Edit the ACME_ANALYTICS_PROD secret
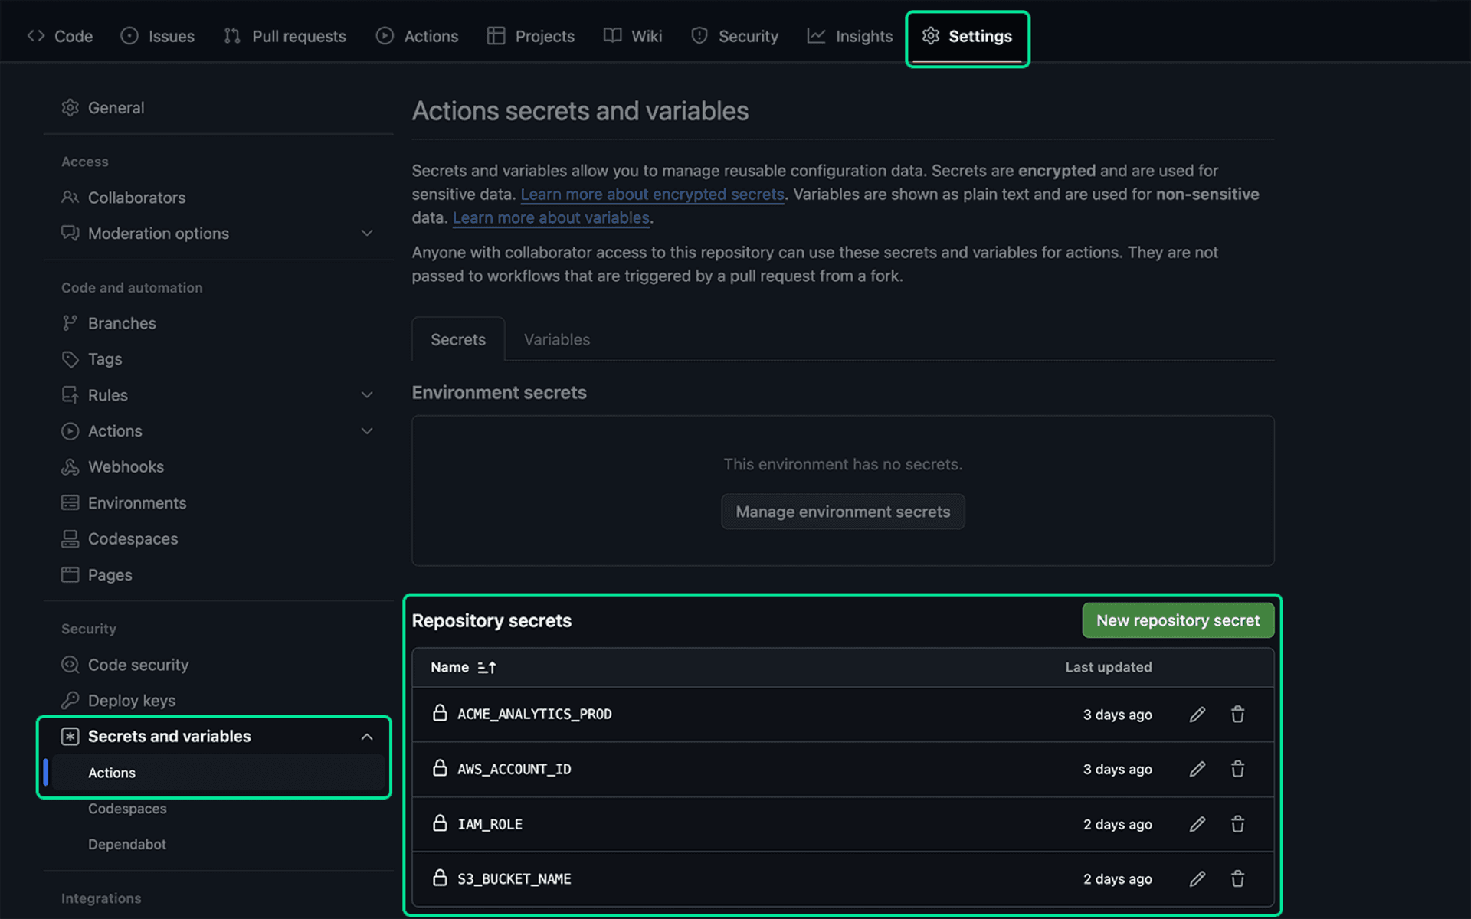This screenshot has width=1471, height=919. [1197, 714]
